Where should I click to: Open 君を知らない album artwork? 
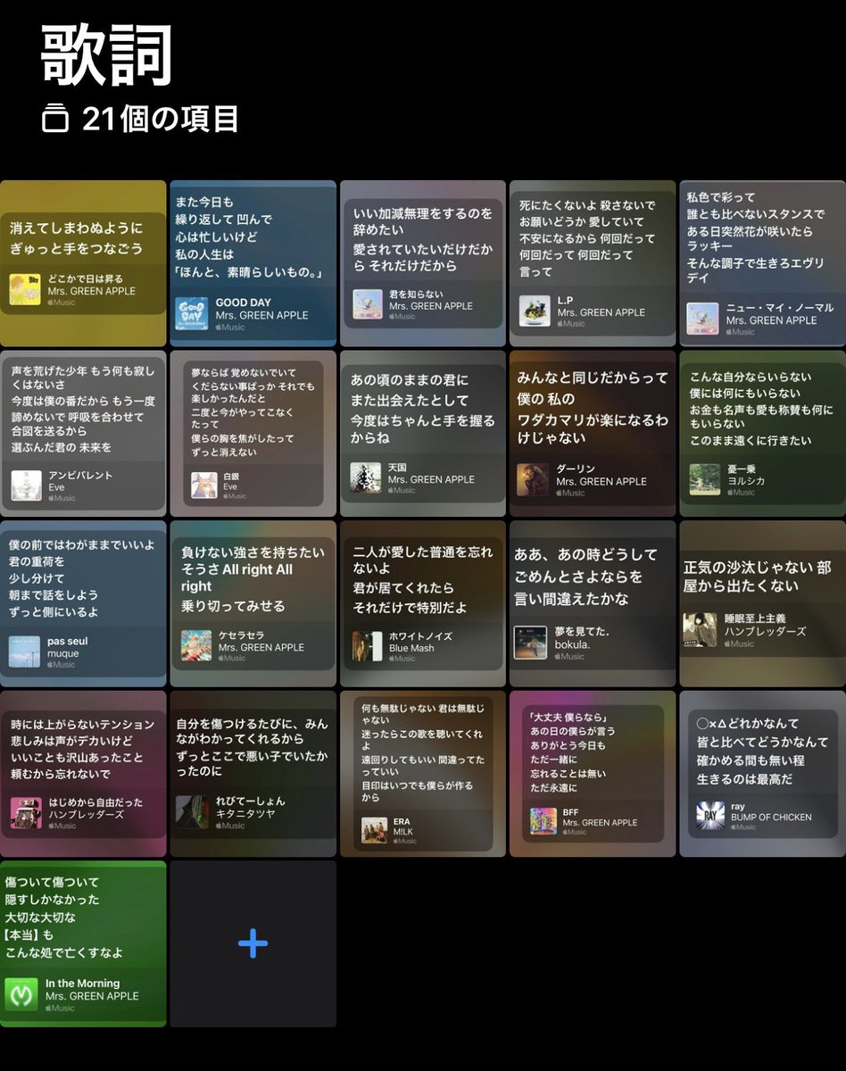(x=368, y=304)
